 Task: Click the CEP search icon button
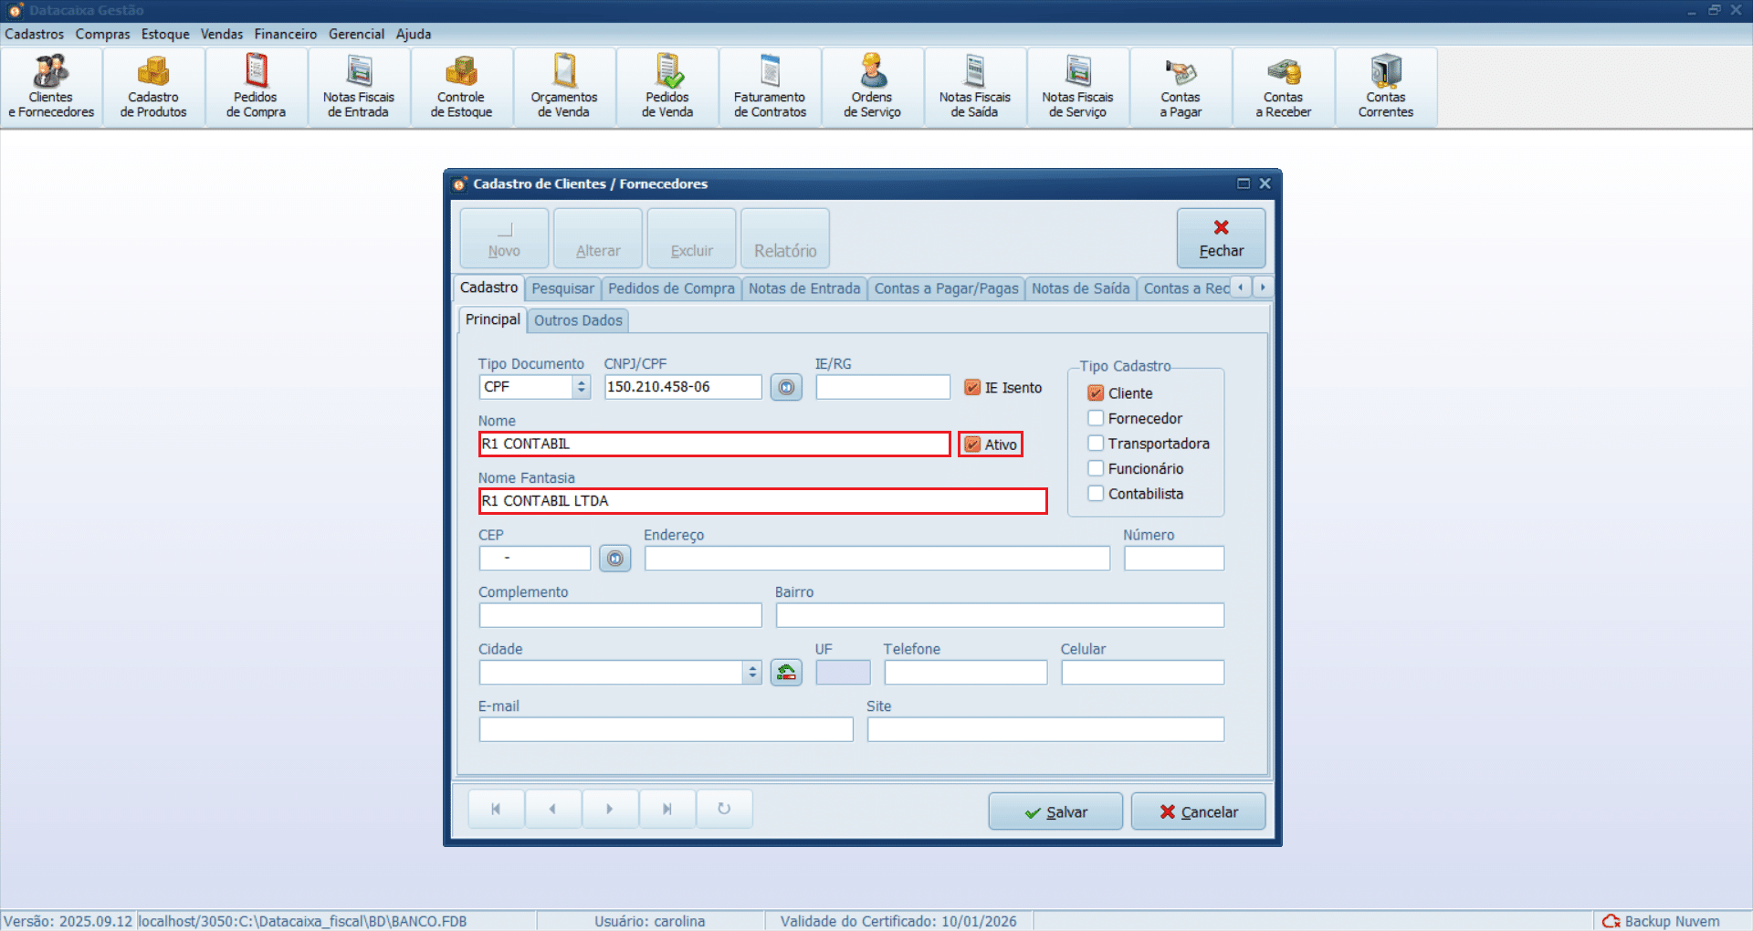[x=615, y=559]
